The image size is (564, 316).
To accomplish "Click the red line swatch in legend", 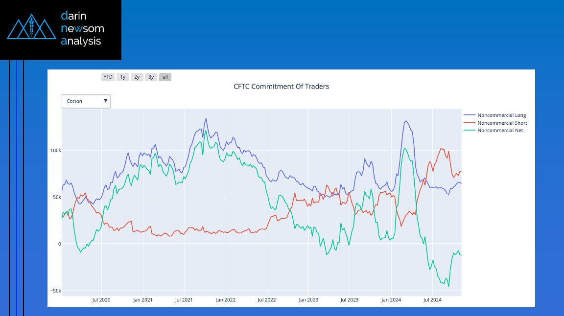I will point(469,123).
